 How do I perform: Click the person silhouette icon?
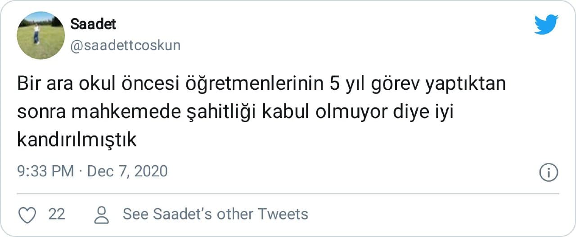[x=103, y=215]
